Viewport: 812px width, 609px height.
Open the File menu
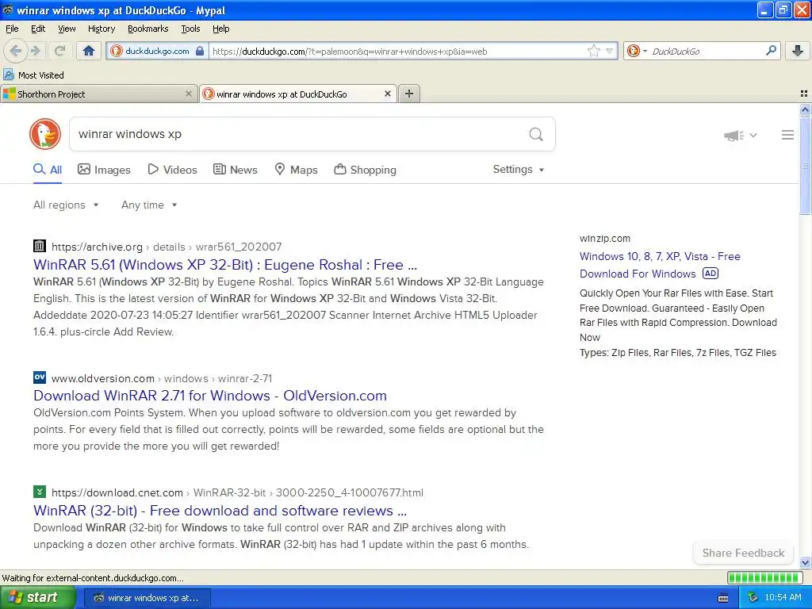tap(12, 29)
